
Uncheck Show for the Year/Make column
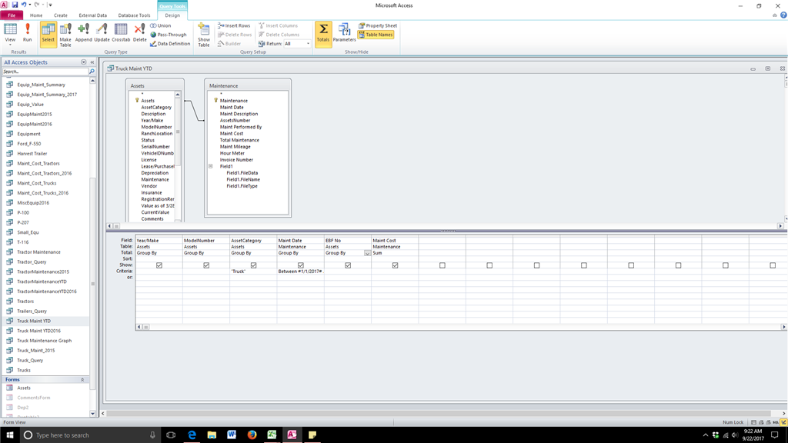[x=159, y=265]
